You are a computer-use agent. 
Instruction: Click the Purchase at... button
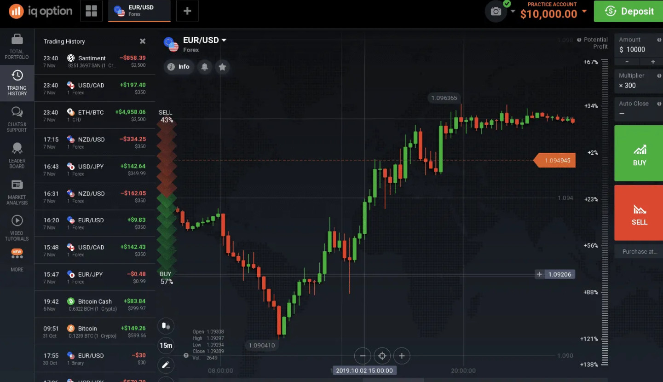coord(639,252)
